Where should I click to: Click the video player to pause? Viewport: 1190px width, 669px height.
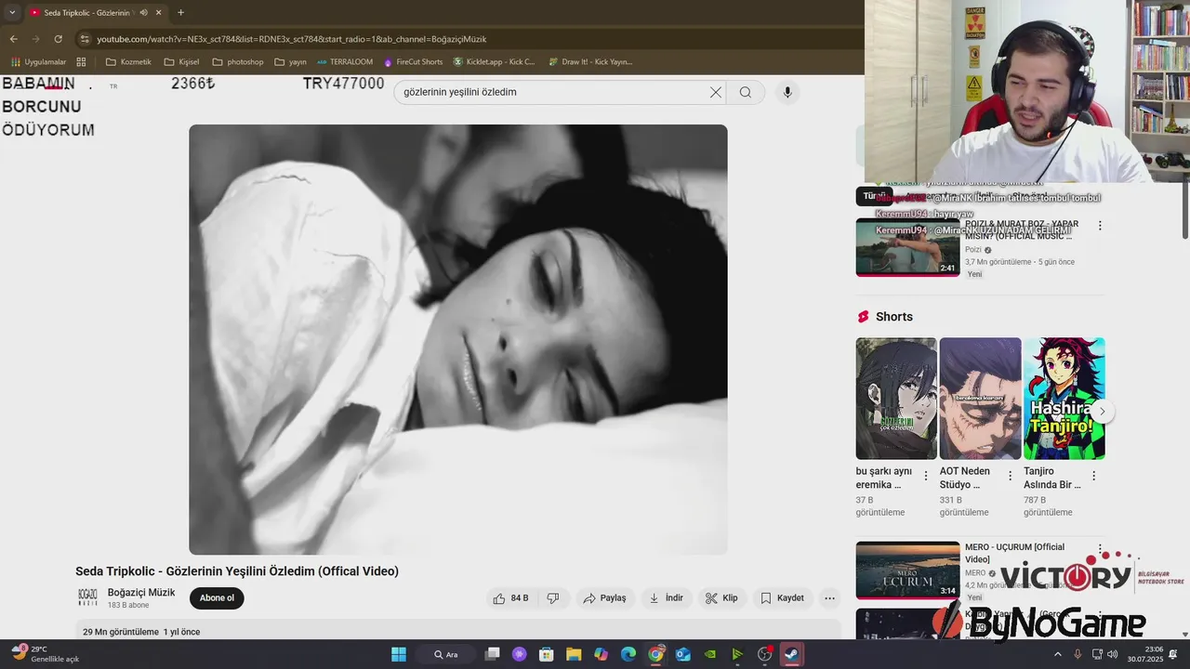pyautogui.click(x=458, y=340)
